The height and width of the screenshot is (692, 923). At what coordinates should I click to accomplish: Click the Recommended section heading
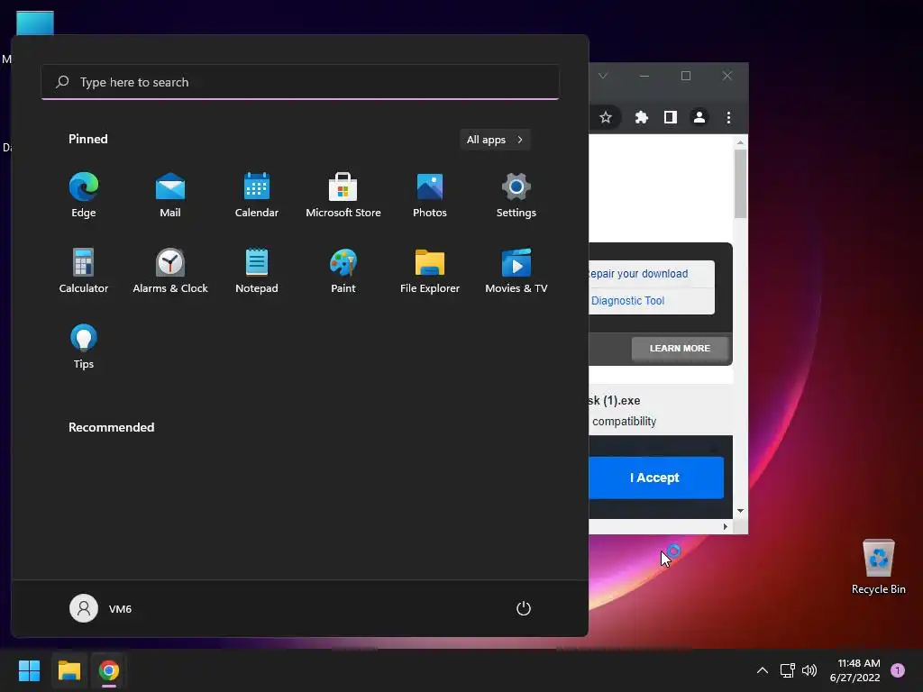tap(111, 427)
